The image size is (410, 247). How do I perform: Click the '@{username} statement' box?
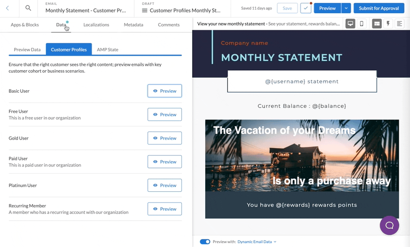point(302,81)
